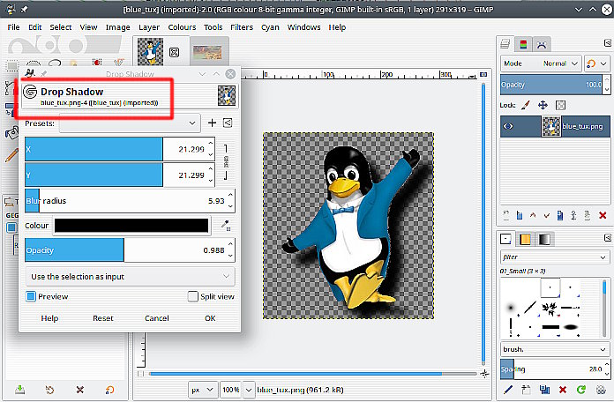Open the presets management menu icon
This screenshot has height=402, width=614.
point(228,123)
